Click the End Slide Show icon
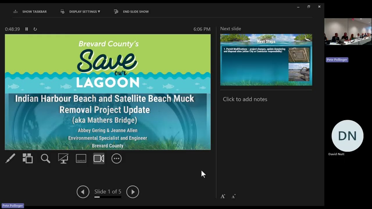This screenshot has height=209, width=372. point(116,12)
